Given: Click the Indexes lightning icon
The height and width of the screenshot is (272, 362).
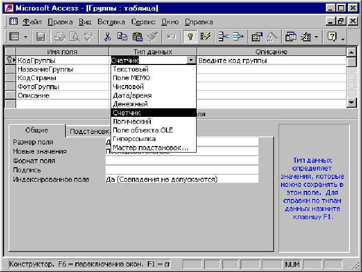Looking at the screenshot, I should tap(205, 37).
